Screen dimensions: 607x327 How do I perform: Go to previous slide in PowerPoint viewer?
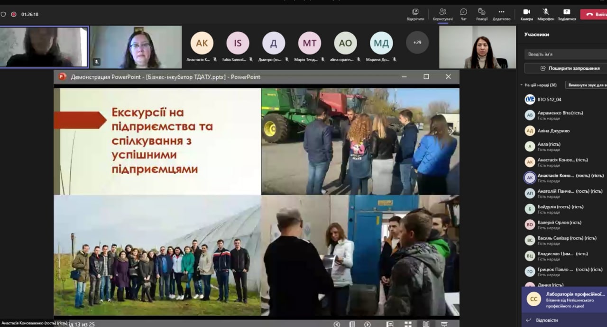(337, 324)
